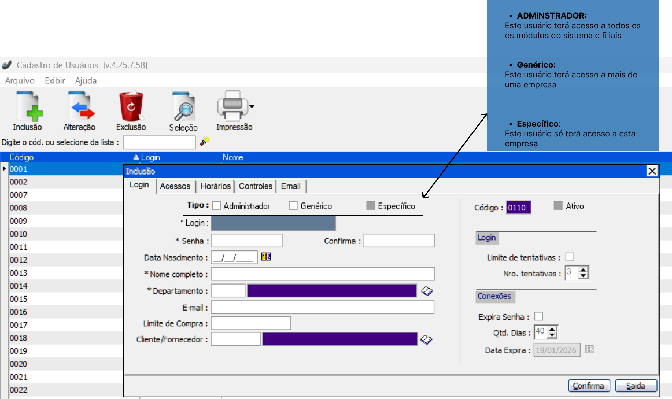Click the Alteração document icon
672x399 pixels.
pos(81,106)
